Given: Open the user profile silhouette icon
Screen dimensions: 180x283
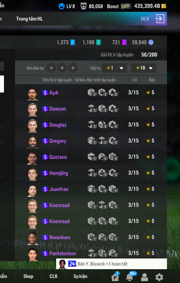Looking at the screenshot, I should (144, 277).
